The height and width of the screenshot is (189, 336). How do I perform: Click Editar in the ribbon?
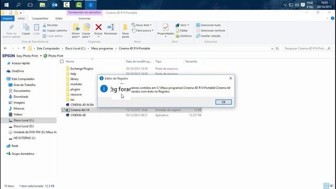click(182, 30)
